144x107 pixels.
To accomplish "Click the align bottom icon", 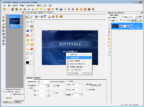I will point(49,17).
